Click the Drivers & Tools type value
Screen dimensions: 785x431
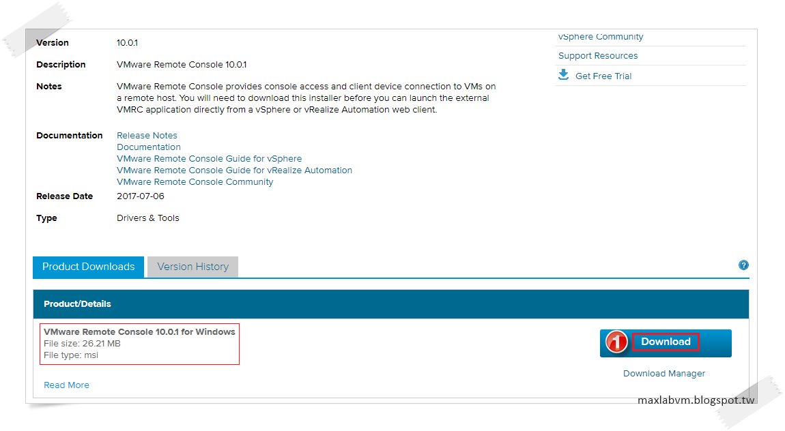147,218
